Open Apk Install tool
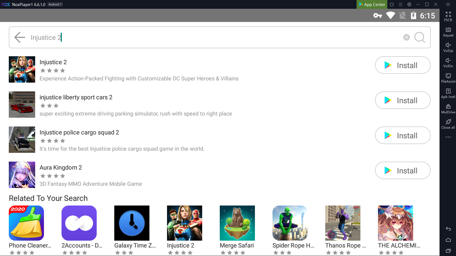Screen dimensions: 456x256 tap(448, 93)
